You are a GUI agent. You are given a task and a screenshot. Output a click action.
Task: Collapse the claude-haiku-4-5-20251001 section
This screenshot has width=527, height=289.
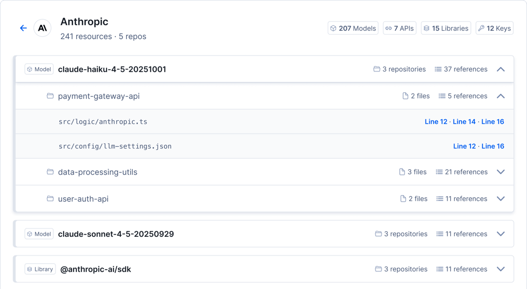[x=501, y=69]
